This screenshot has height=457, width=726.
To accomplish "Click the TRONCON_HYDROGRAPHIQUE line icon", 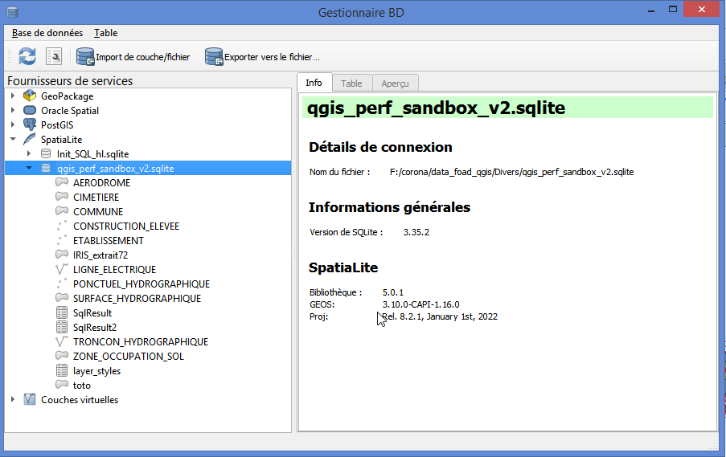I will click(x=62, y=341).
